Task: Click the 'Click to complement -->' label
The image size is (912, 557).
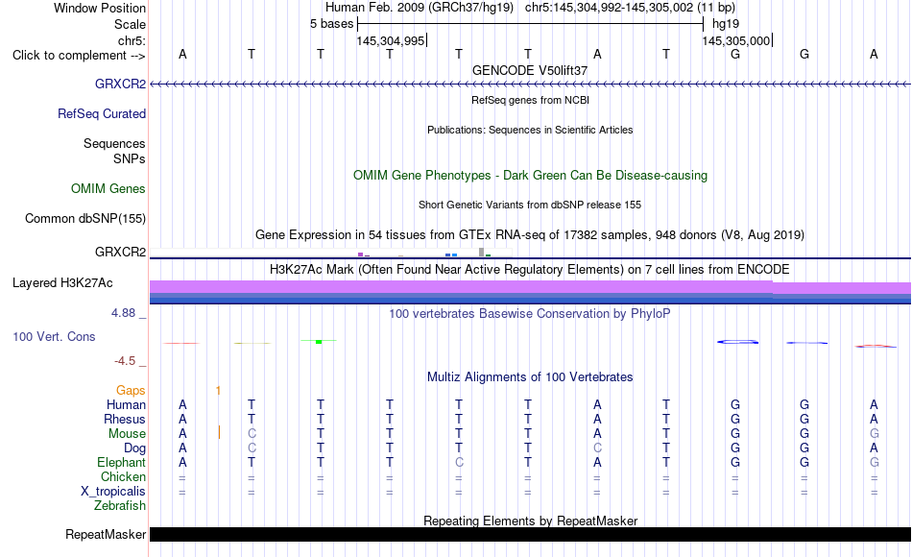Action: tap(79, 56)
